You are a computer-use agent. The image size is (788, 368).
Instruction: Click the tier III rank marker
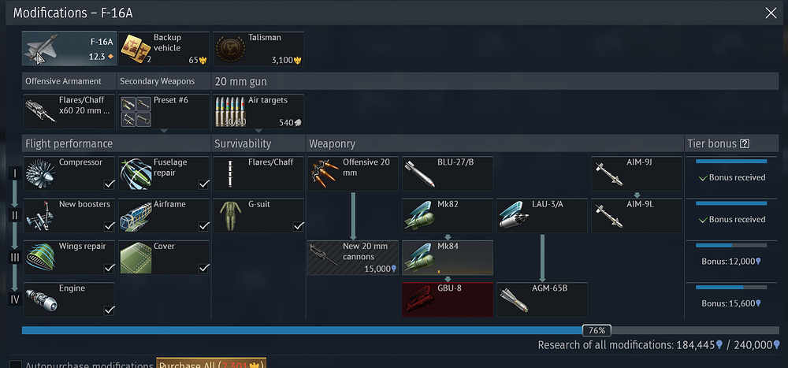coord(14,258)
